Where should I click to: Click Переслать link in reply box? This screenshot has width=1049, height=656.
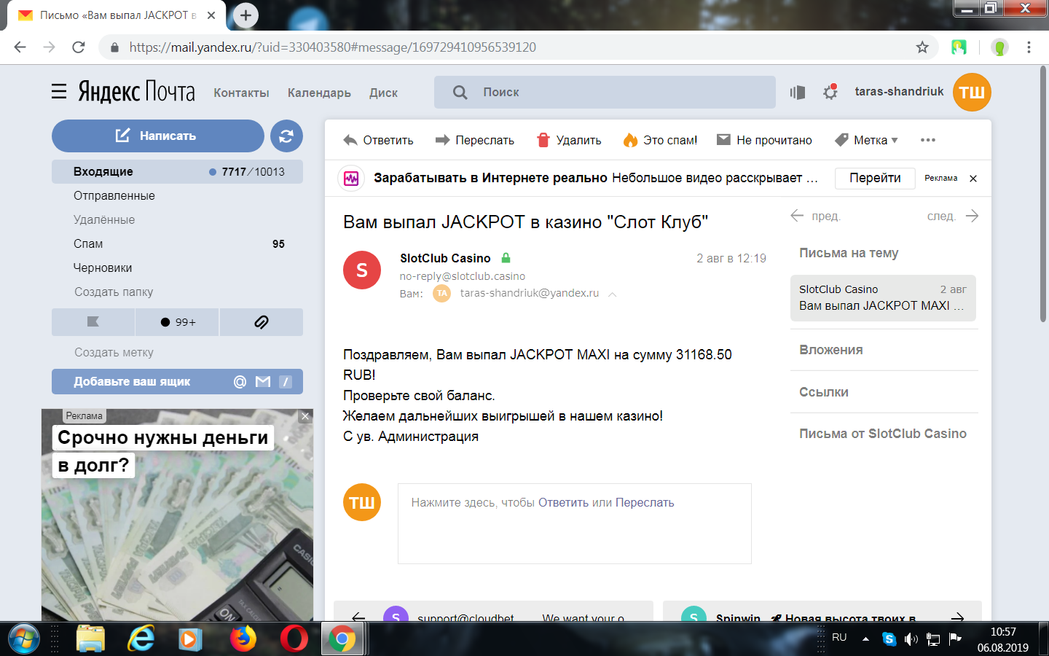coord(645,502)
